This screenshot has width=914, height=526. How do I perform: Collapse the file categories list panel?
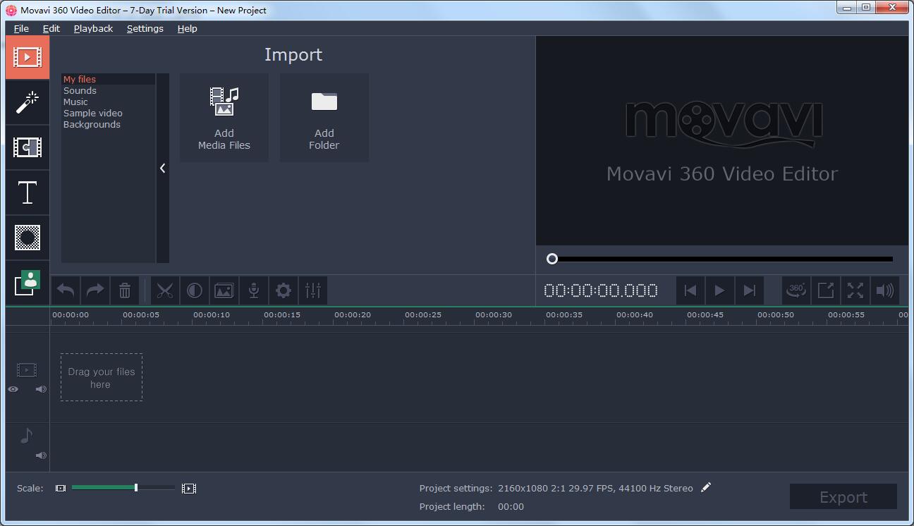(163, 168)
